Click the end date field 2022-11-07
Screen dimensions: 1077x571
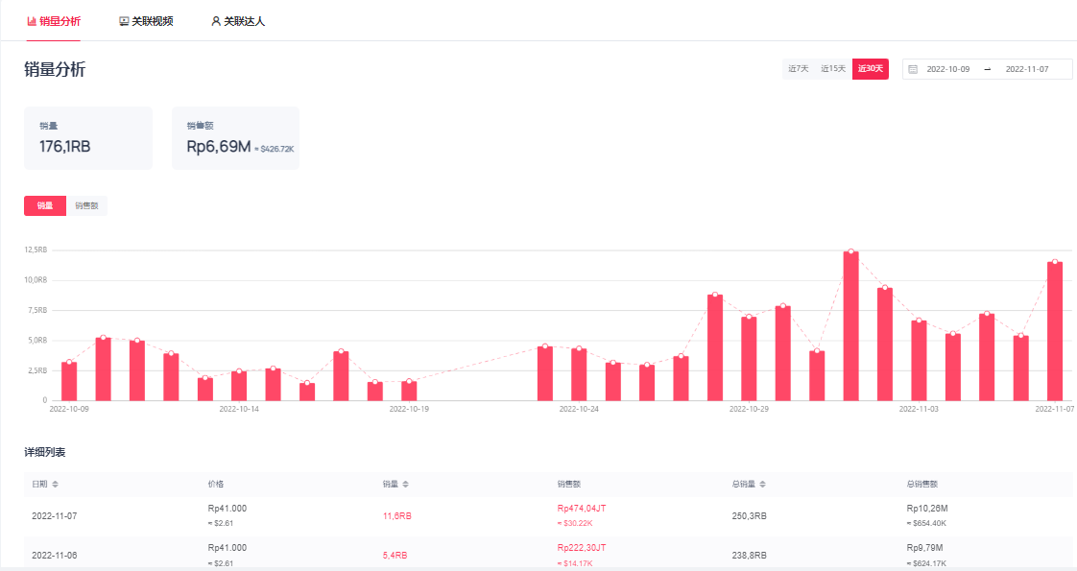coord(1026,69)
